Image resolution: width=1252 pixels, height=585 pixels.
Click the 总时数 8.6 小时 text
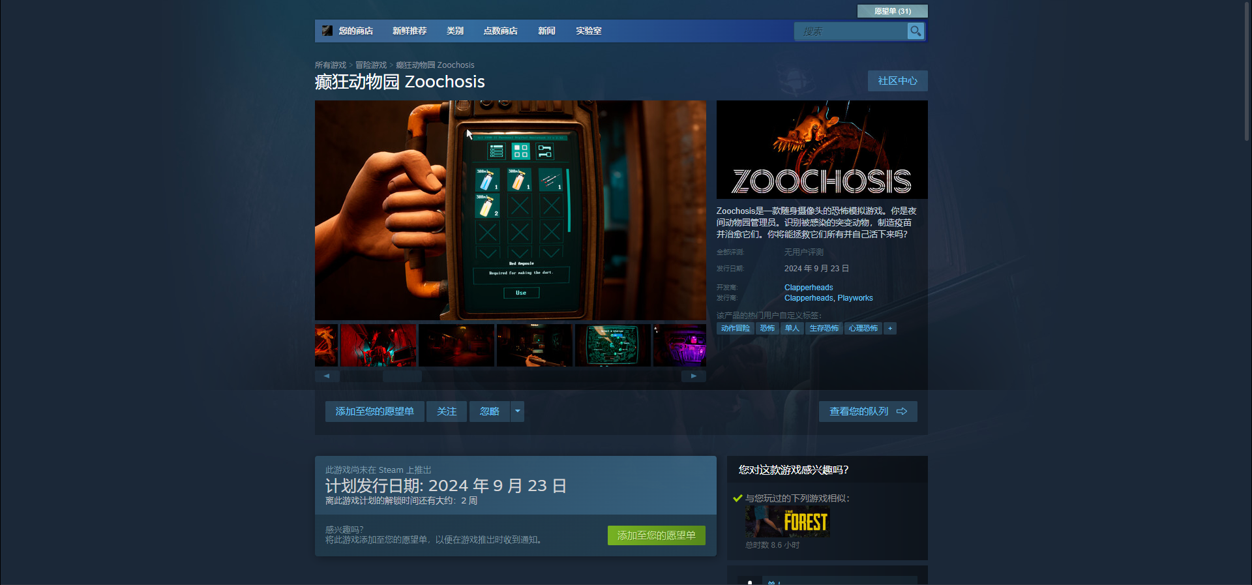[773, 545]
